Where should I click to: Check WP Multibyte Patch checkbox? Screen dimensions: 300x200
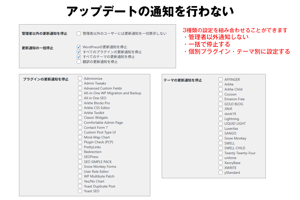point(80,176)
